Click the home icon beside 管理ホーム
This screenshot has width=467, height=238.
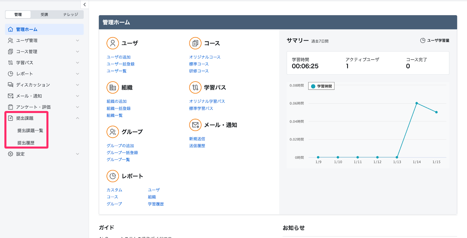tap(11, 29)
